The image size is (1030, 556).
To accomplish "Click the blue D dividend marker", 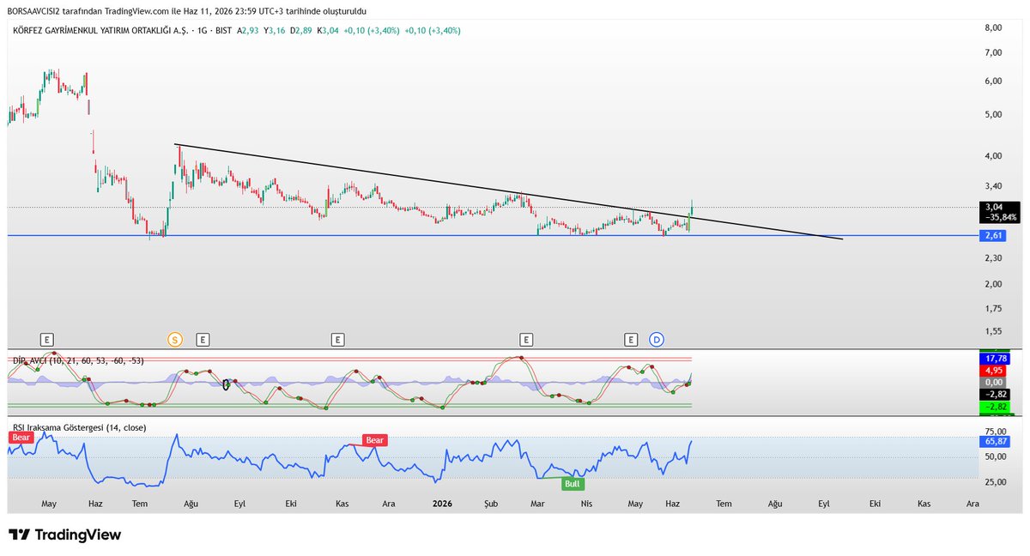I will point(657,340).
